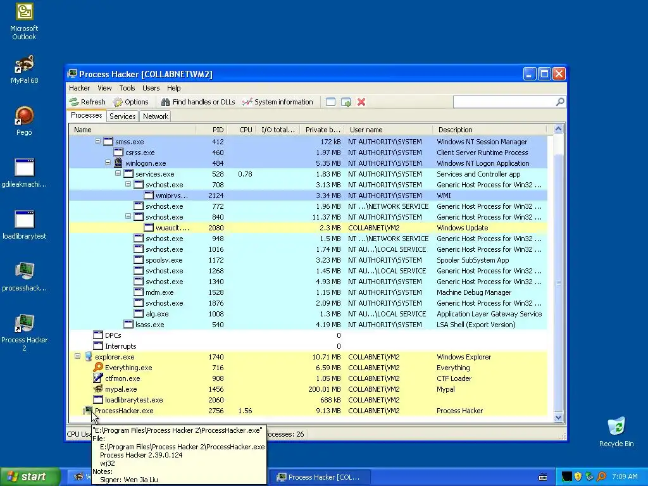Click the find window and thread icon

tap(346, 102)
